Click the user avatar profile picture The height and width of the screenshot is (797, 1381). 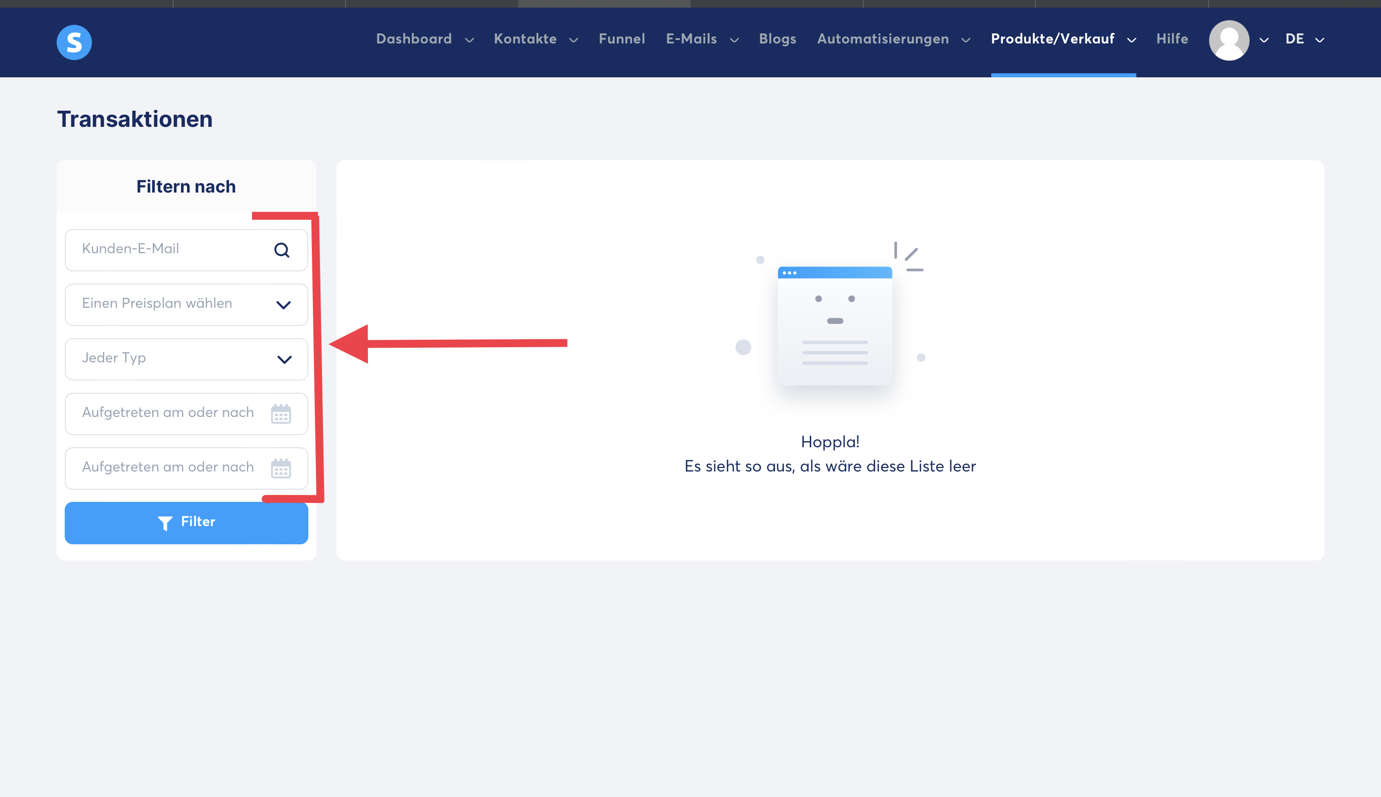(x=1229, y=40)
